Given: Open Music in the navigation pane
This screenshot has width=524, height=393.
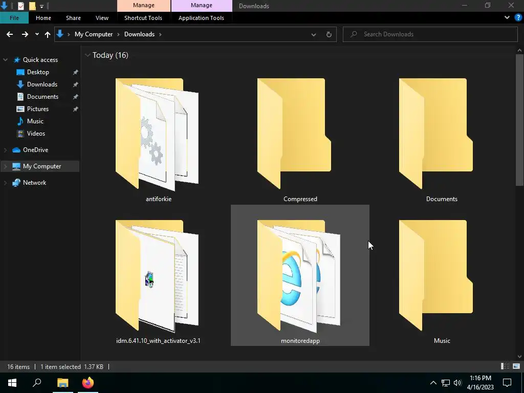Looking at the screenshot, I should coord(35,121).
